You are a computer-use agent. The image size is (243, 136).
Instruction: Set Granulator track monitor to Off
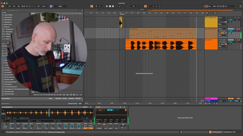226,33
